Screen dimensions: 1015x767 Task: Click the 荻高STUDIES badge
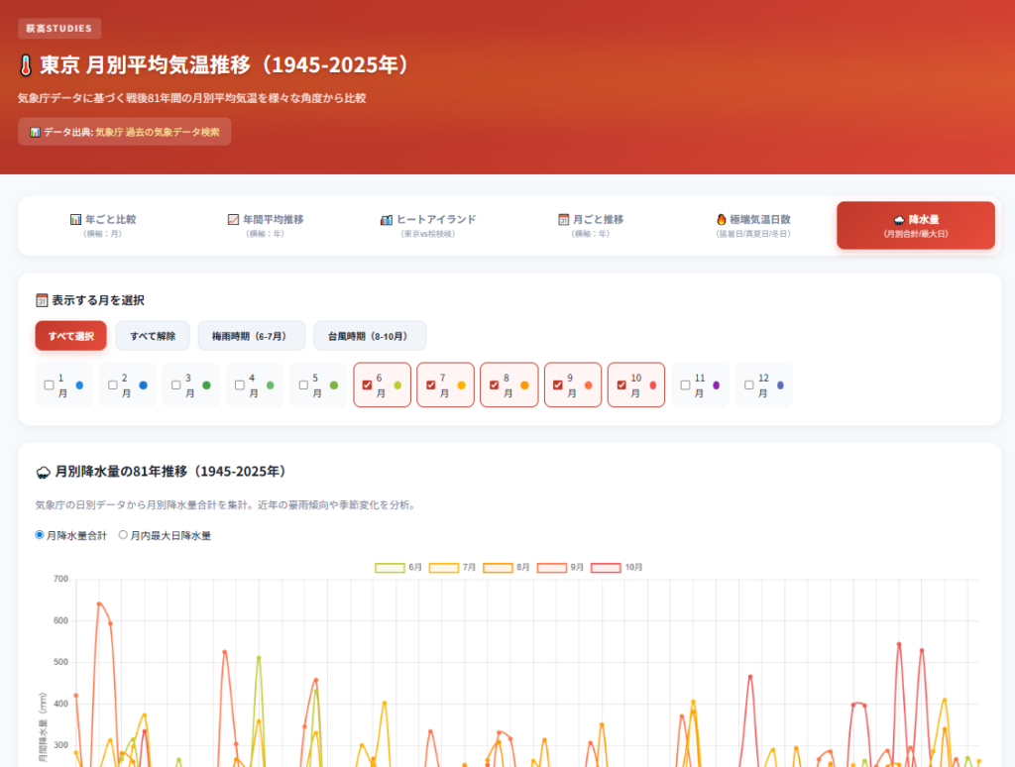click(59, 29)
